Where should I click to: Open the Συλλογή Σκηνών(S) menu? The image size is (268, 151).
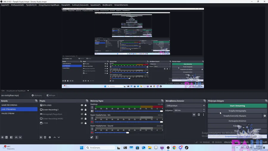pos(80,5)
